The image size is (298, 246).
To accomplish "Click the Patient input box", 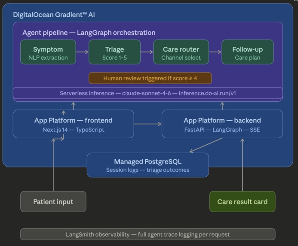I will pos(53,202).
